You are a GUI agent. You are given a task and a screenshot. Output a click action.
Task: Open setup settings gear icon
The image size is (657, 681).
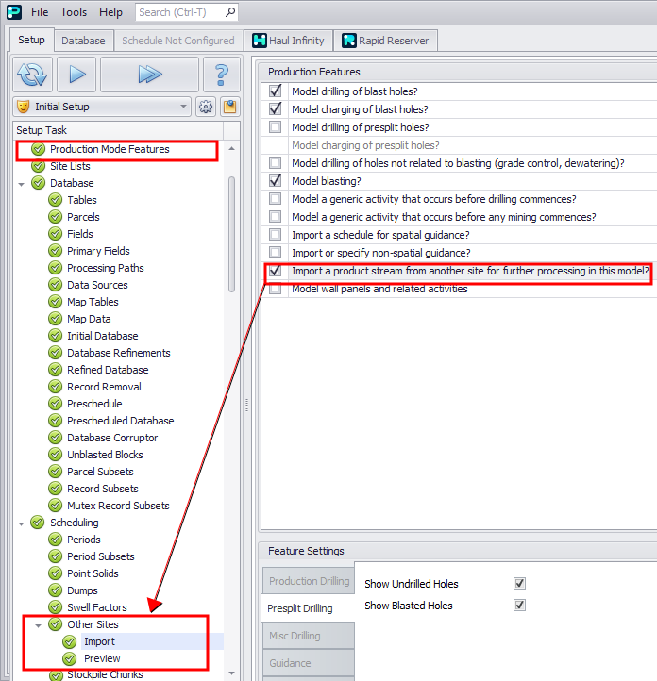206,107
